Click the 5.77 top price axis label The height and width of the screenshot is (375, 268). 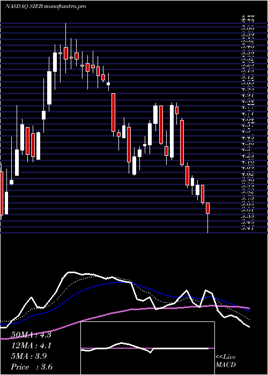248,18
